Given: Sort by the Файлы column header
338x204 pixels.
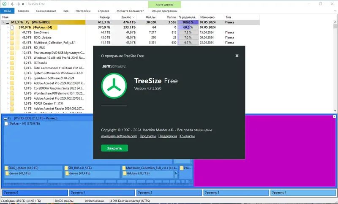Looking at the screenshot, I should coord(150,17).
